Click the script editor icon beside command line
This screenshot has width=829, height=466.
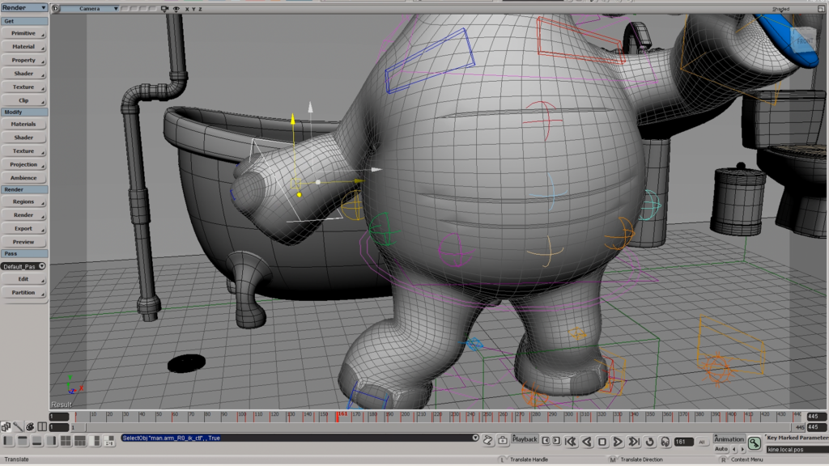click(487, 439)
